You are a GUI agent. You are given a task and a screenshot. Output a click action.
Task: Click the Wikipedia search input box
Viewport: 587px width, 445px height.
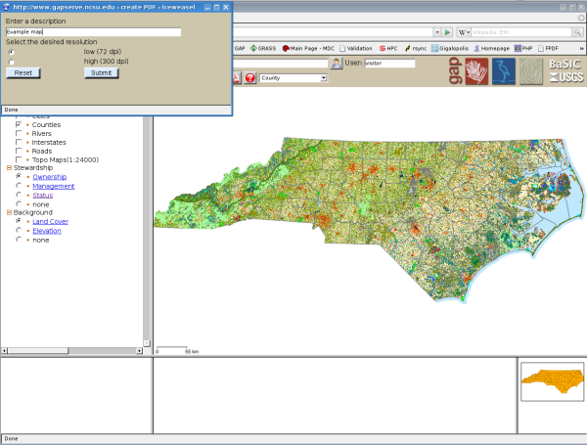[x=521, y=32]
